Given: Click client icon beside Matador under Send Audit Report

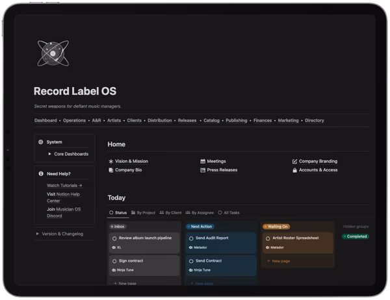Looking at the screenshot, I should coord(190,247).
